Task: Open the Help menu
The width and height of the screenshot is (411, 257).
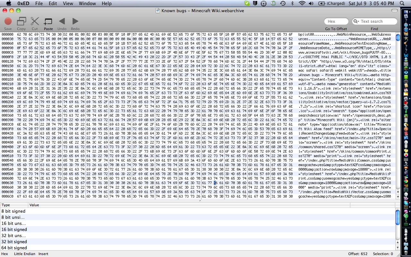Action: (x=107, y=4)
